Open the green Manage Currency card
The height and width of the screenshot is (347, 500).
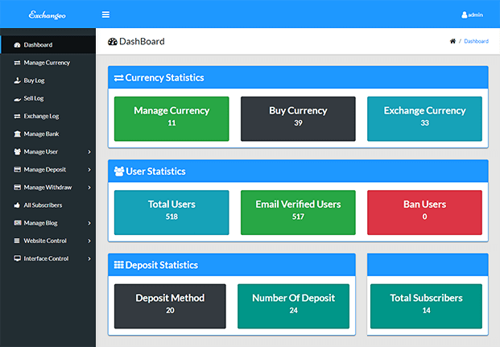point(171,118)
